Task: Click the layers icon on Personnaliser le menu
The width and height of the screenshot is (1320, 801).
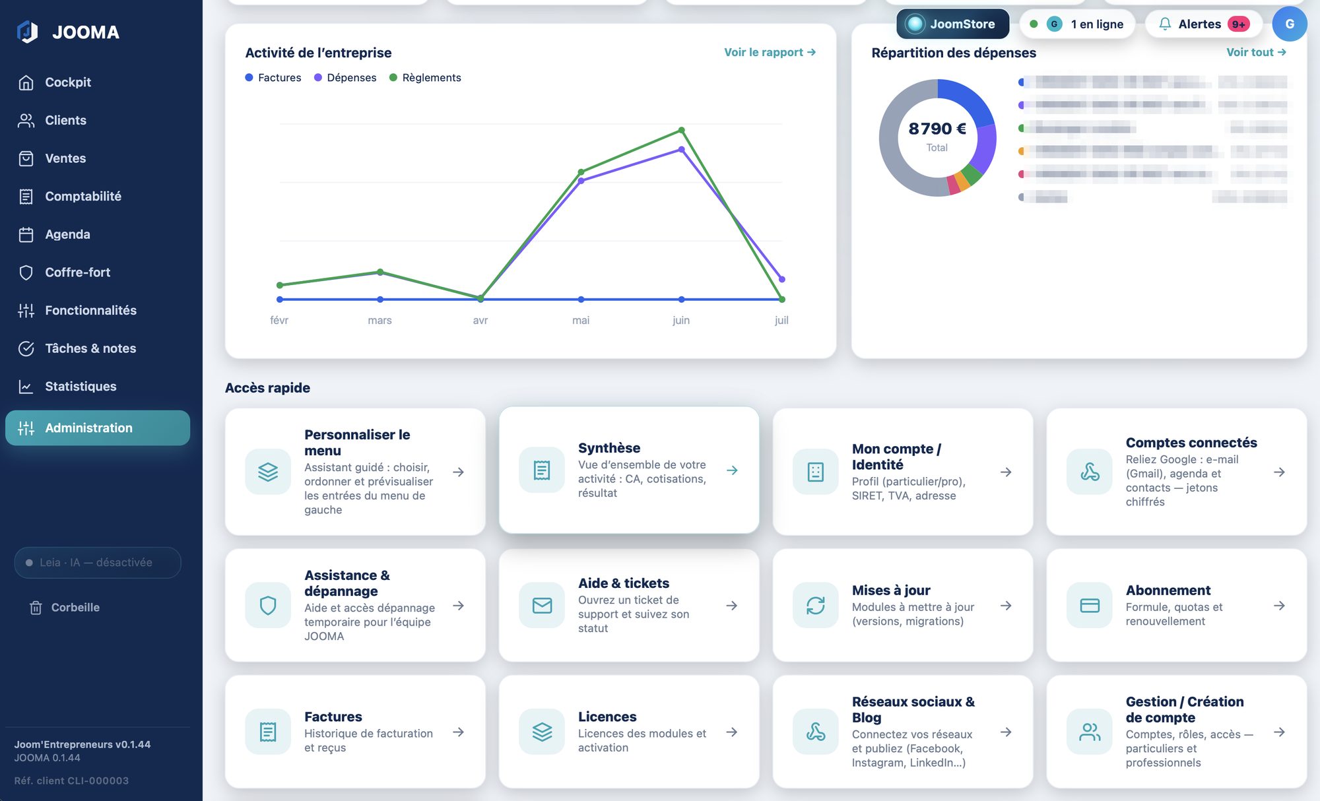Action: point(268,472)
